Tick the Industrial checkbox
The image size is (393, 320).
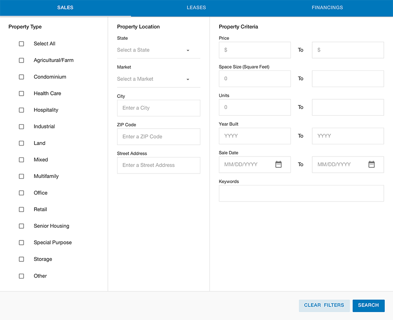21,127
